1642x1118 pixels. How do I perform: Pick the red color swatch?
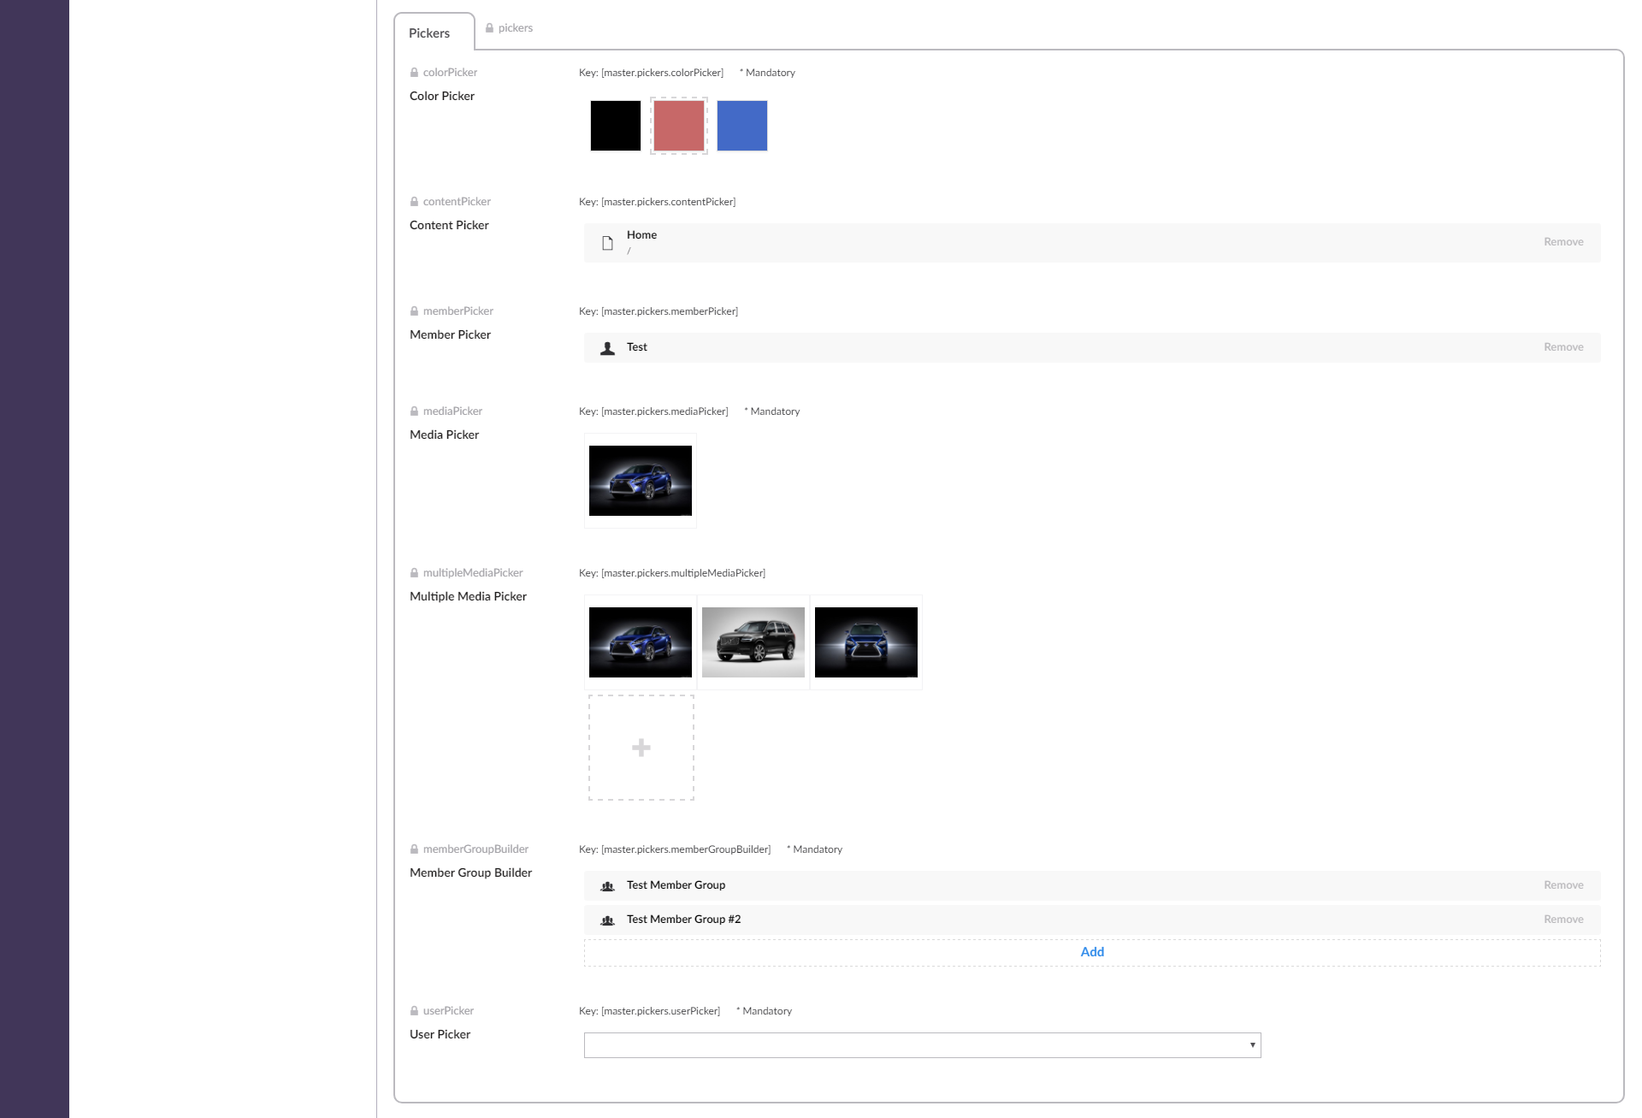[678, 126]
